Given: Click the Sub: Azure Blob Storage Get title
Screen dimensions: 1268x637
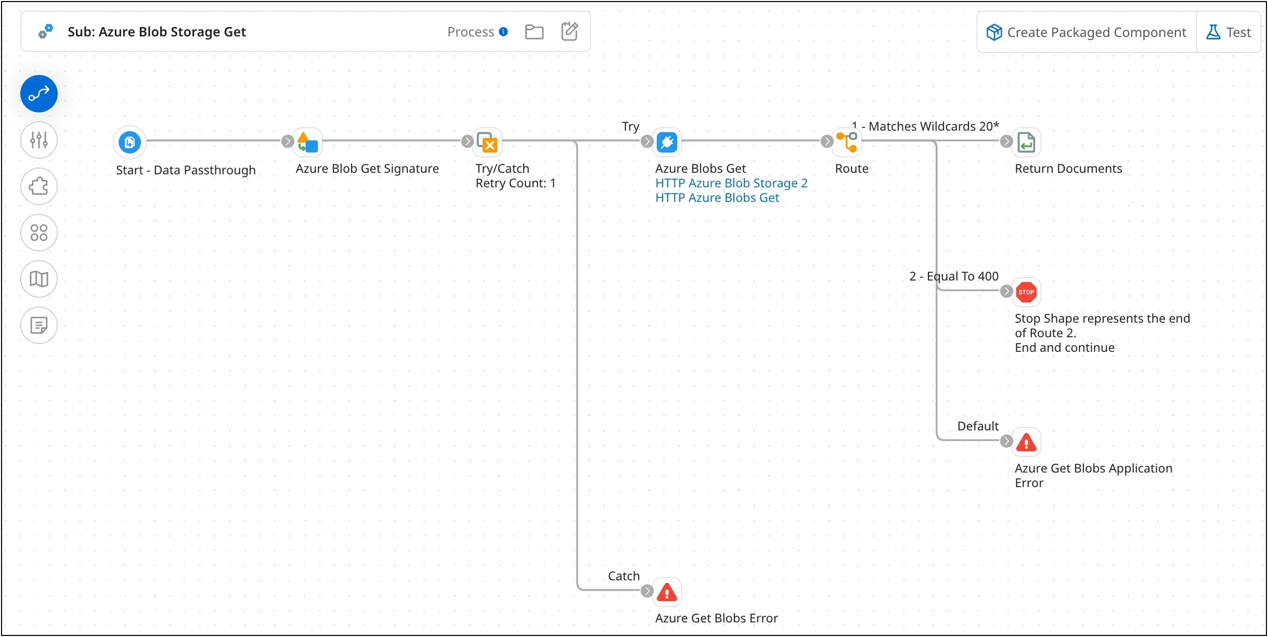Looking at the screenshot, I should pyautogui.click(x=157, y=31).
